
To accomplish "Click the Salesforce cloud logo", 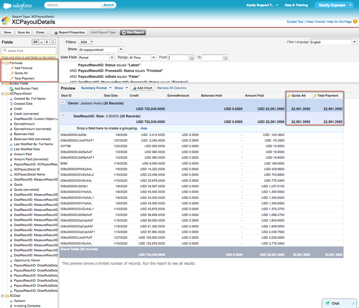I will (x=7, y=5).
